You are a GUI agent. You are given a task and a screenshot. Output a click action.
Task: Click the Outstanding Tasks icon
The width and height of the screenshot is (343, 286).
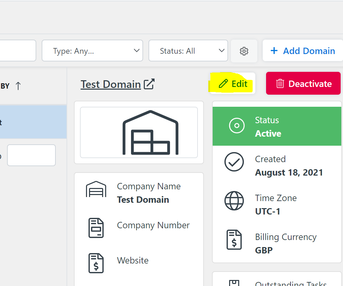click(x=234, y=283)
